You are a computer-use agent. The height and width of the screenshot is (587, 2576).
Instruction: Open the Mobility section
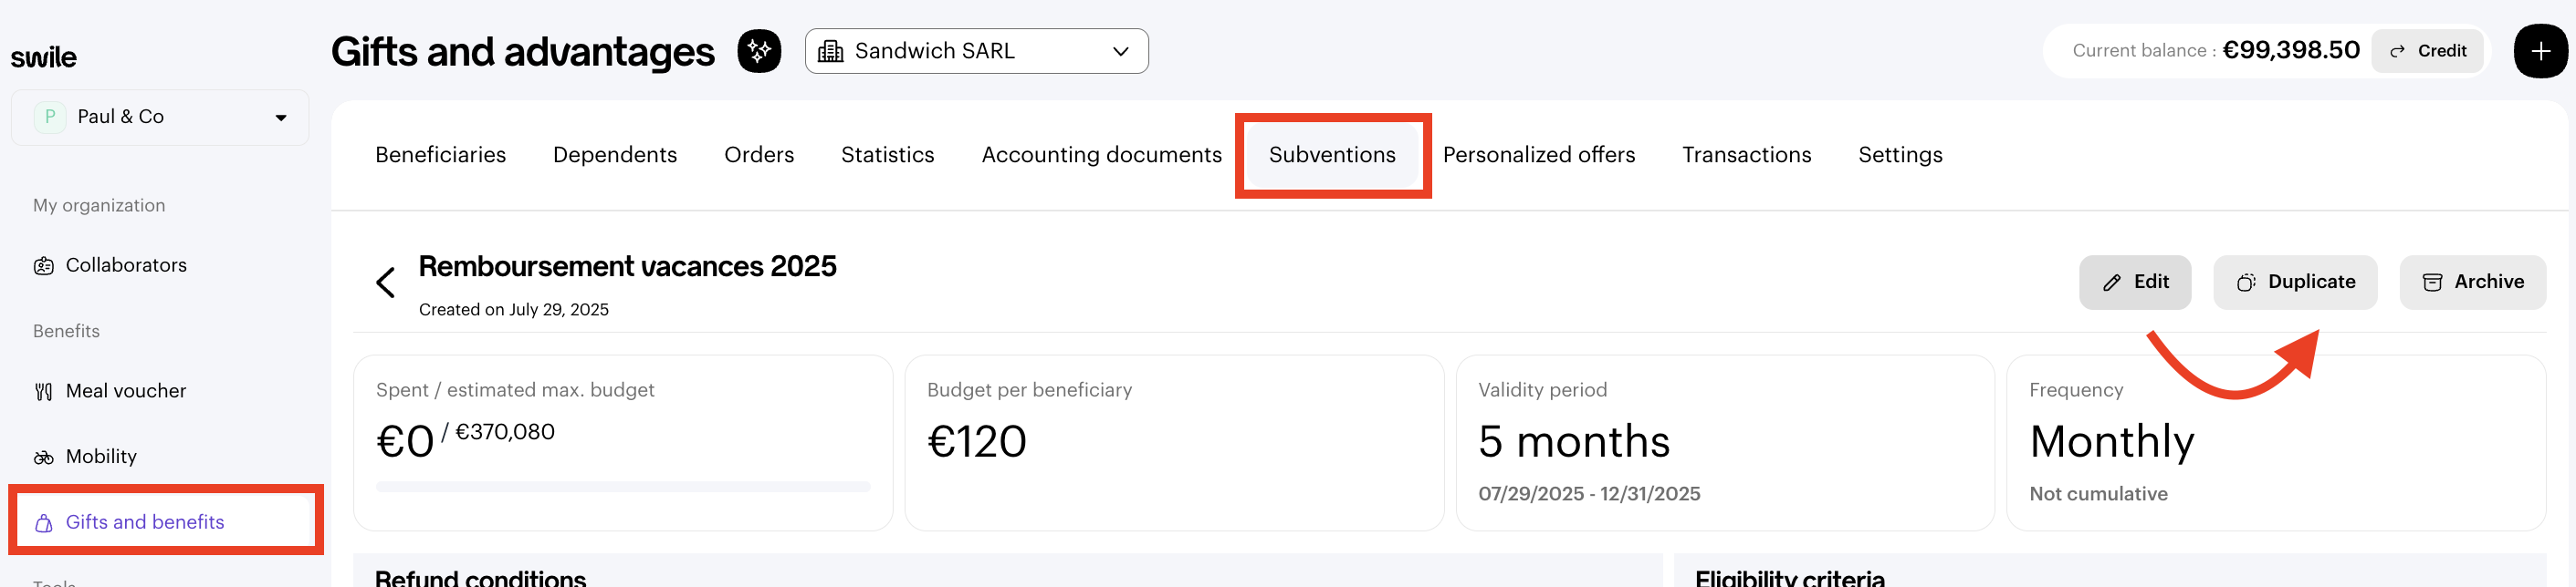(x=100, y=457)
